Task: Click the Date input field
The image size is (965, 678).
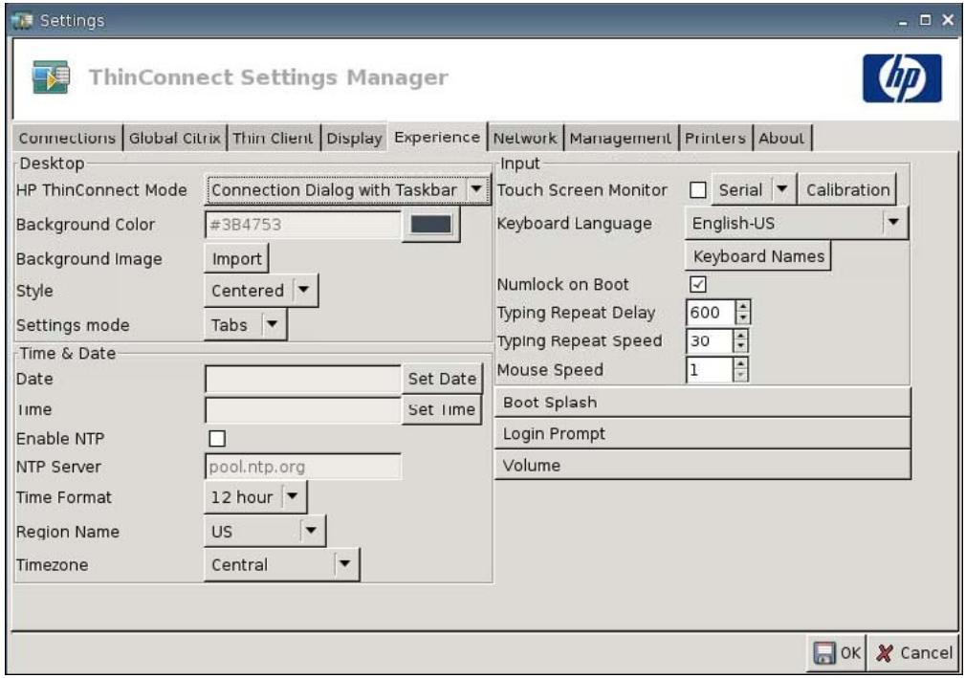Action: tap(303, 379)
